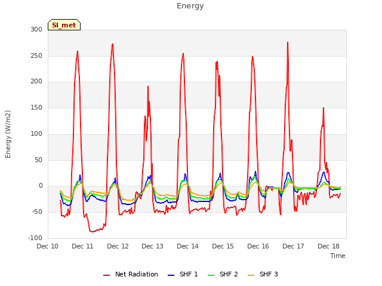This screenshot has width=382, height=286.
Task: Click the red Net Radiation legend swatch
Action: pos(106,275)
